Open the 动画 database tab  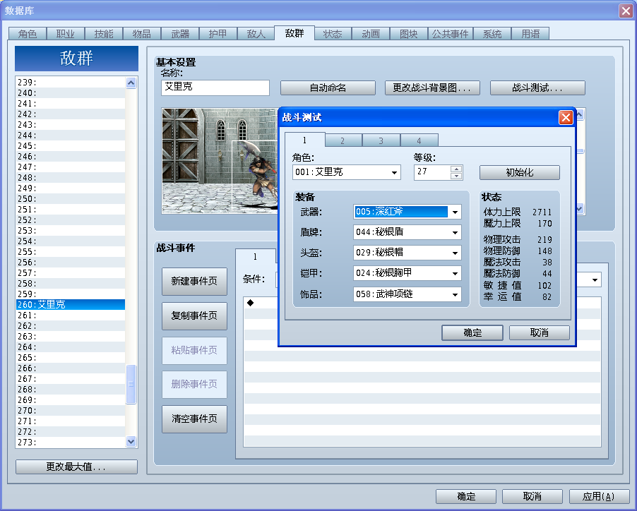(371, 34)
